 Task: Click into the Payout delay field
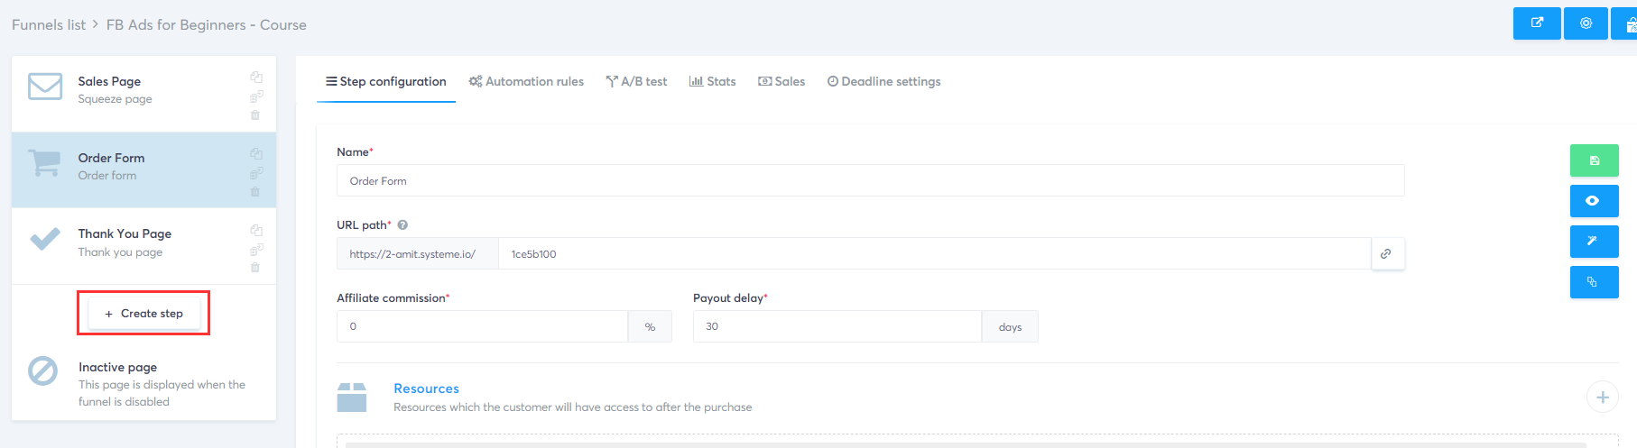[x=837, y=326]
